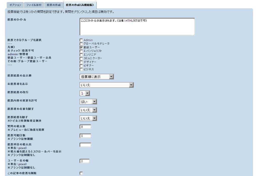Open the 投票結果の改行 dropdown

85,93
